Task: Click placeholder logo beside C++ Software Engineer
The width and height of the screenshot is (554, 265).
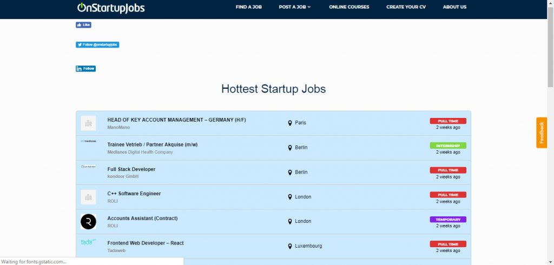Action: (x=88, y=197)
